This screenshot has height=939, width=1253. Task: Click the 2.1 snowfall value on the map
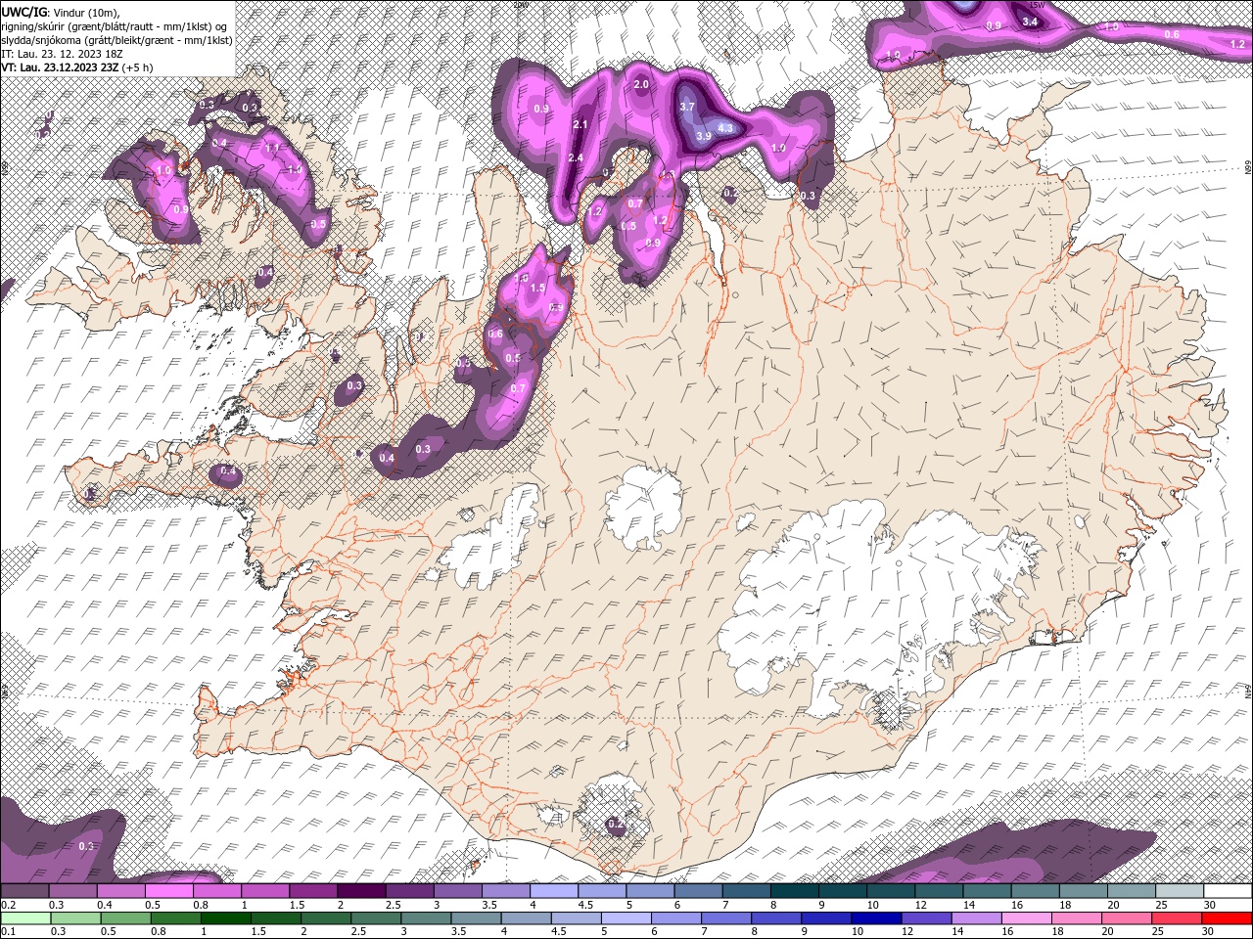(x=580, y=124)
